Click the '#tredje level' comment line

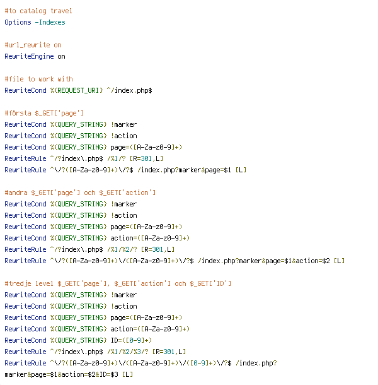click(118, 283)
